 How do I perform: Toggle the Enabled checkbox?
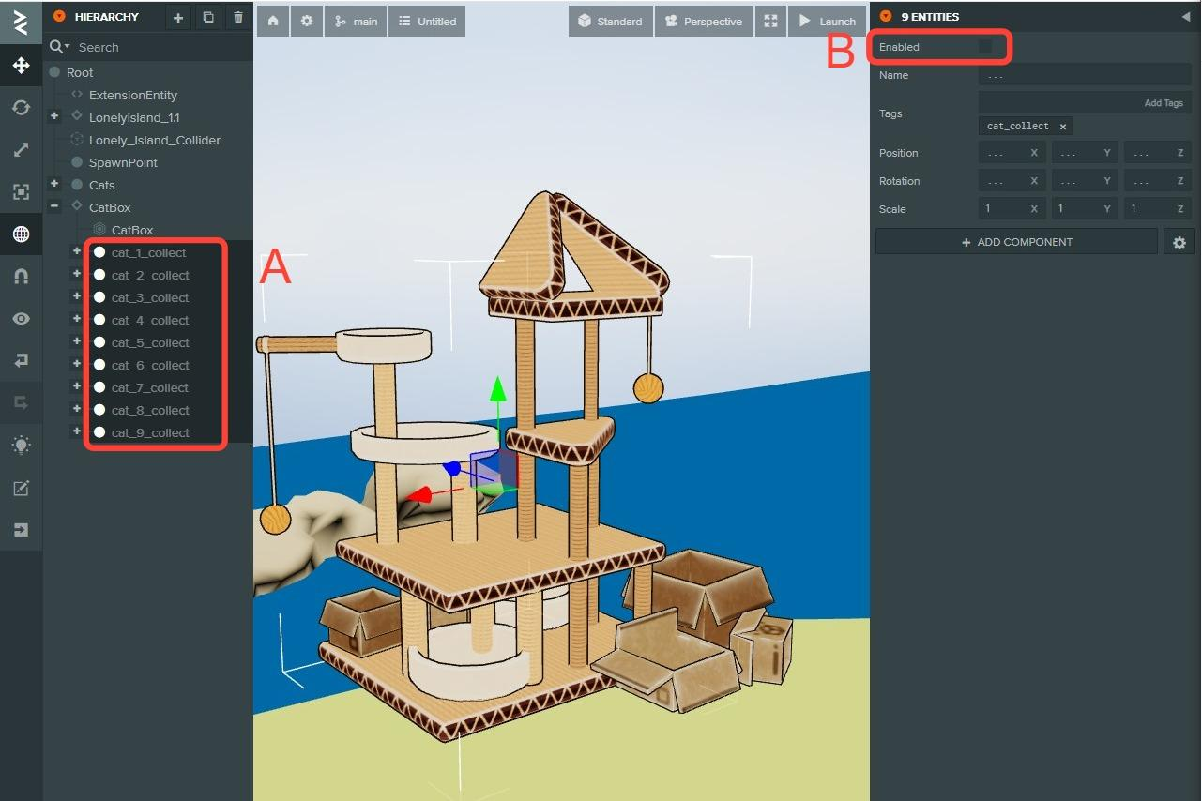[x=985, y=46]
